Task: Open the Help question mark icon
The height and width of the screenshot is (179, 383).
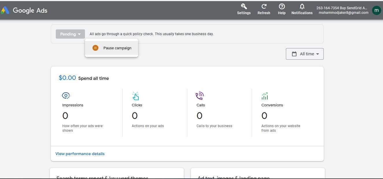Action: click(282, 7)
